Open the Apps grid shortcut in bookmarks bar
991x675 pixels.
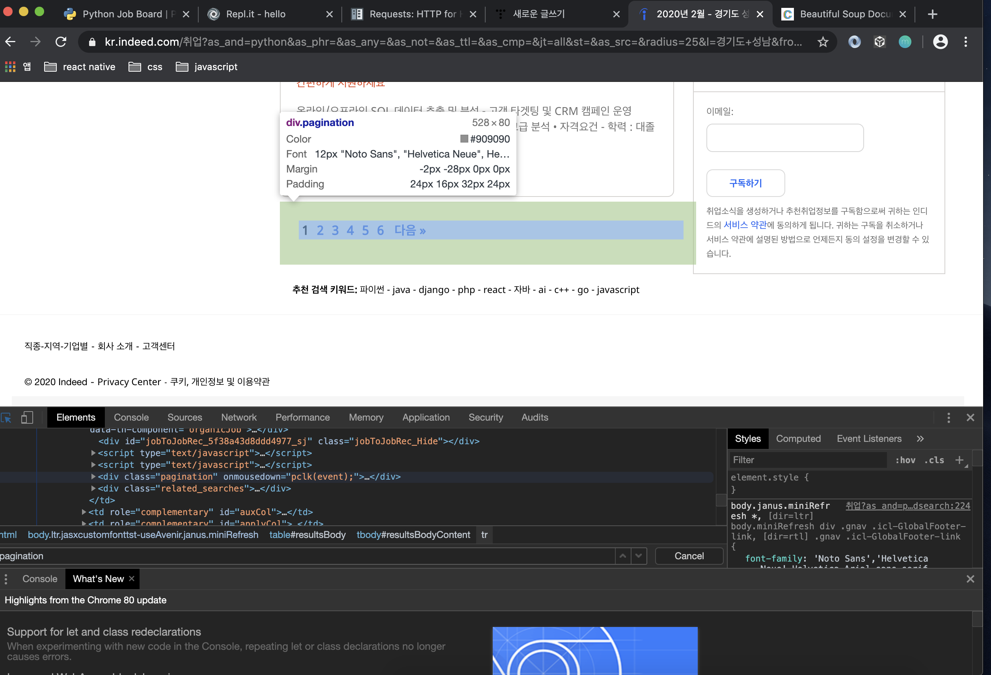coord(10,67)
